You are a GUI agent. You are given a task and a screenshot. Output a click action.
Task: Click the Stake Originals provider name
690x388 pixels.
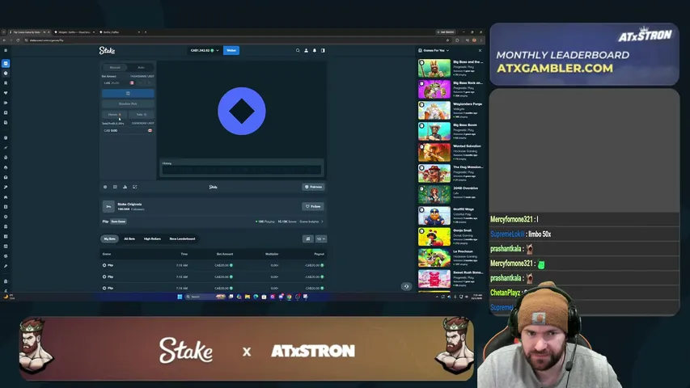(x=129, y=205)
